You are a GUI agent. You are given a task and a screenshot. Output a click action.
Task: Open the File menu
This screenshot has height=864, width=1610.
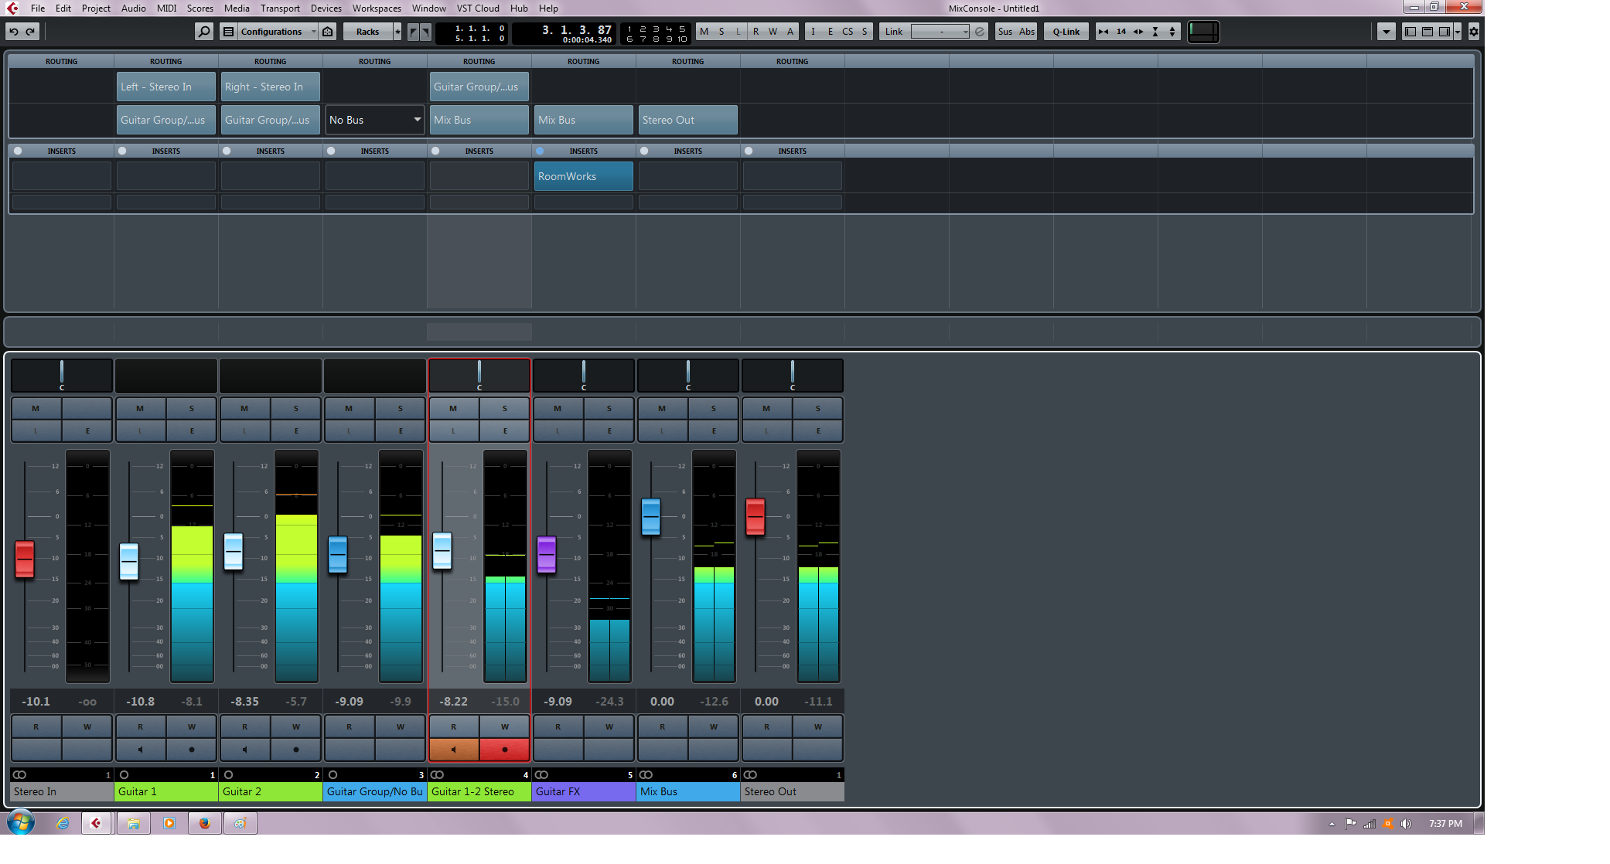click(38, 9)
